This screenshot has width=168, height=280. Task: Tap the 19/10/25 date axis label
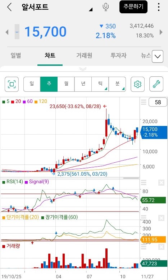click(11, 277)
